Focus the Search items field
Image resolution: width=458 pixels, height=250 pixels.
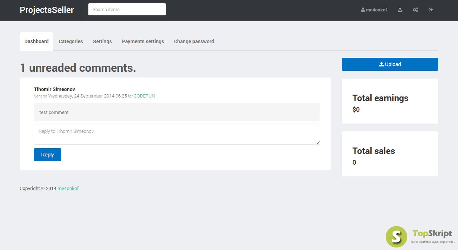[x=127, y=9]
